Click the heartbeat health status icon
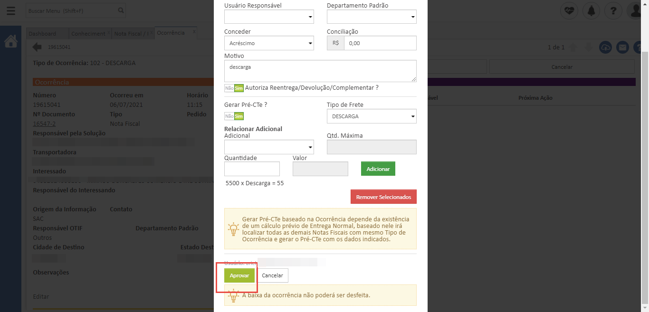 (x=569, y=10)
